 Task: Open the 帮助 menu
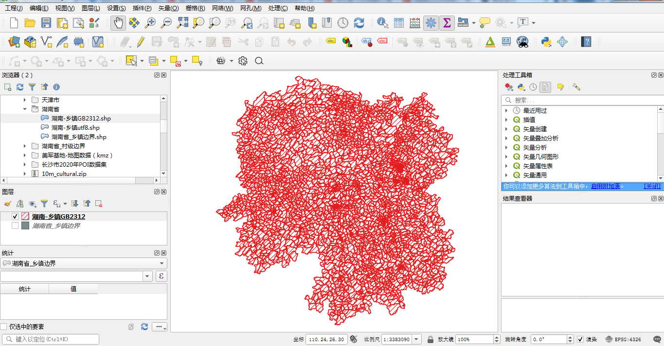[305, 8]
